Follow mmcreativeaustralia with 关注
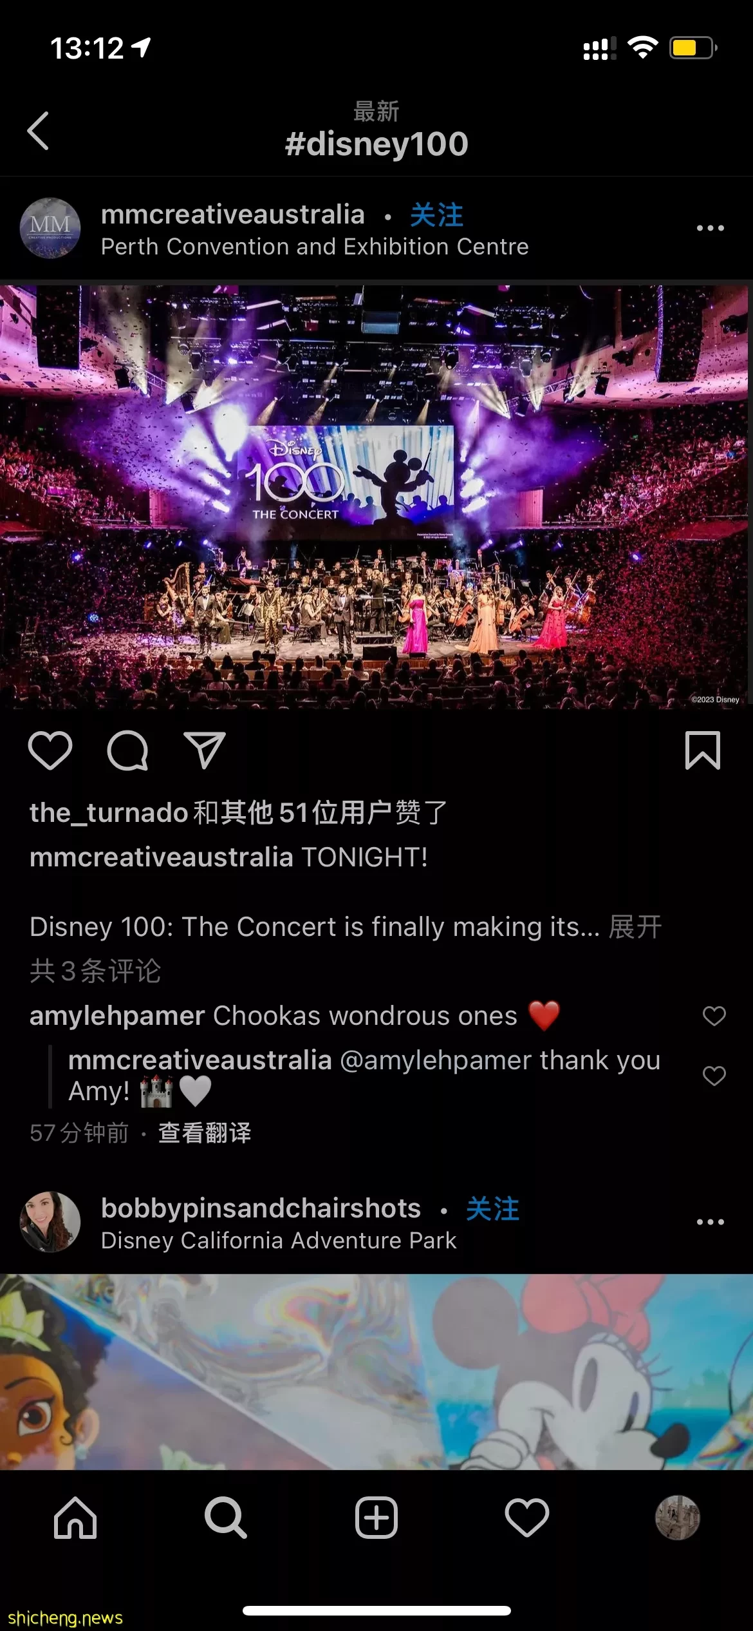Image resolution: width=753 pixels, height=1631 pixels. tap(437, 215)
